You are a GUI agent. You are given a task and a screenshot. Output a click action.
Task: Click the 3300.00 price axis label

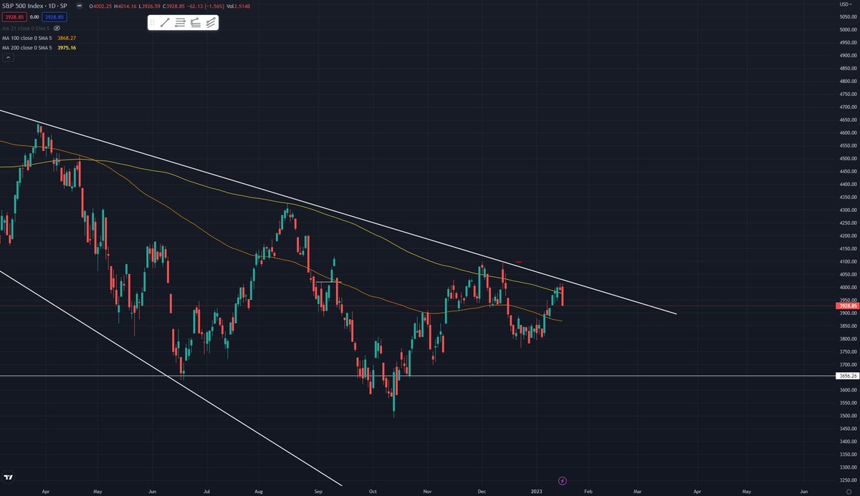coord(847,467)
